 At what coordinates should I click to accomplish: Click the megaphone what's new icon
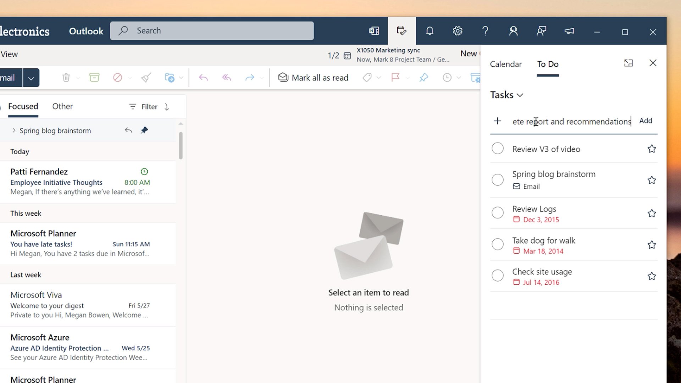pos(569,31)
